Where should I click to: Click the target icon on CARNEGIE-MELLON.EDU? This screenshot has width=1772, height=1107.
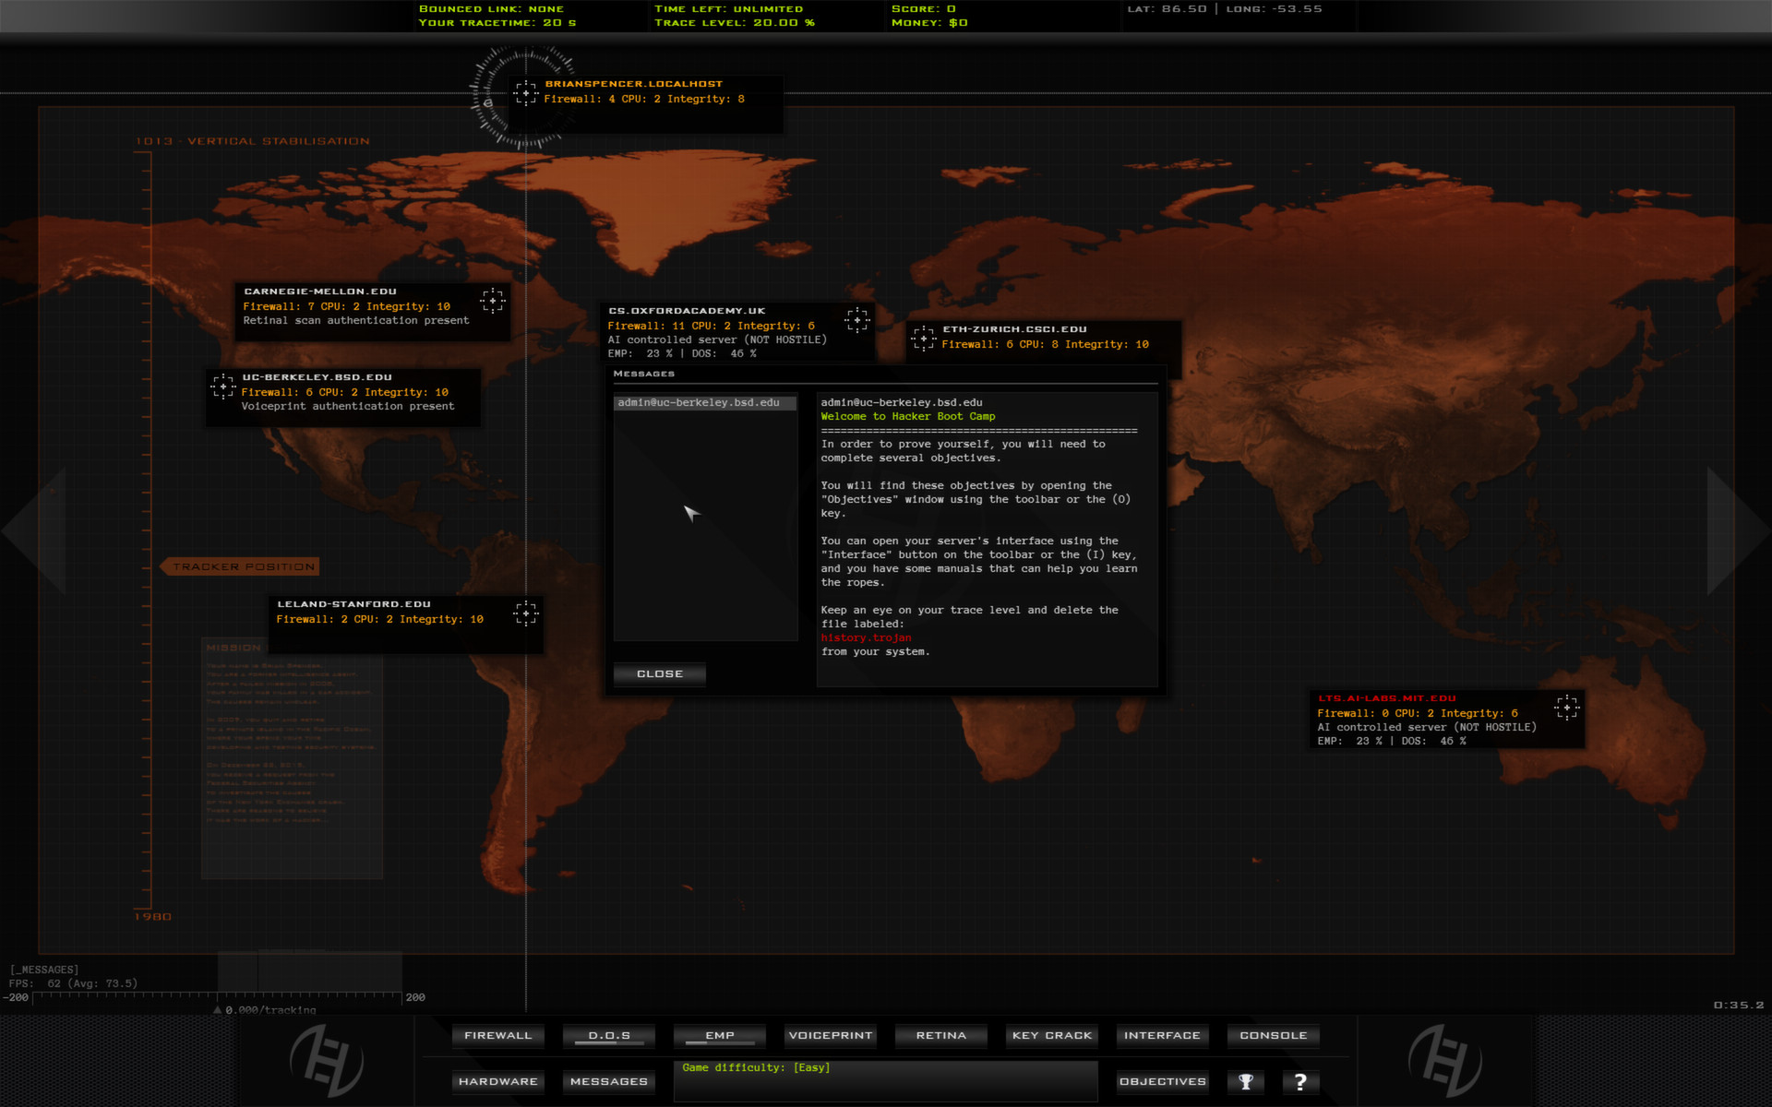tap(492, 301)
